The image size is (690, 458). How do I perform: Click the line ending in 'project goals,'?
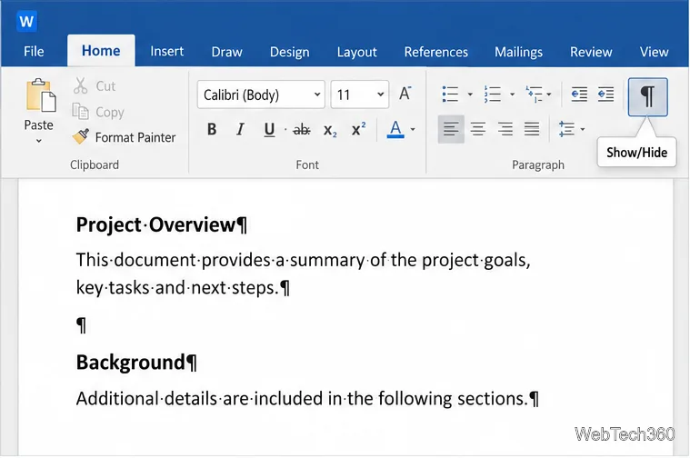(304, 260)
